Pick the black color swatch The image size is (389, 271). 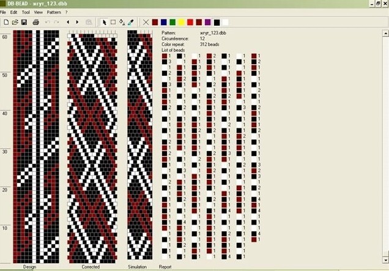click(x=217, y=22)
